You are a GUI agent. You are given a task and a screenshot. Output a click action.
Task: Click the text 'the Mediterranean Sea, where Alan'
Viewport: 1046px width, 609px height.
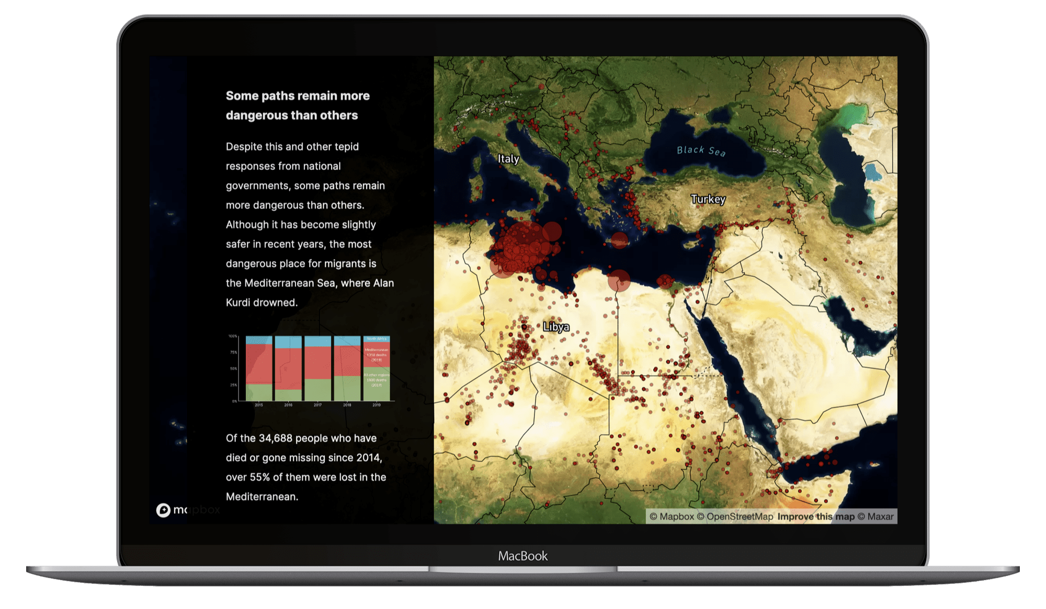(x=310, y=283)
